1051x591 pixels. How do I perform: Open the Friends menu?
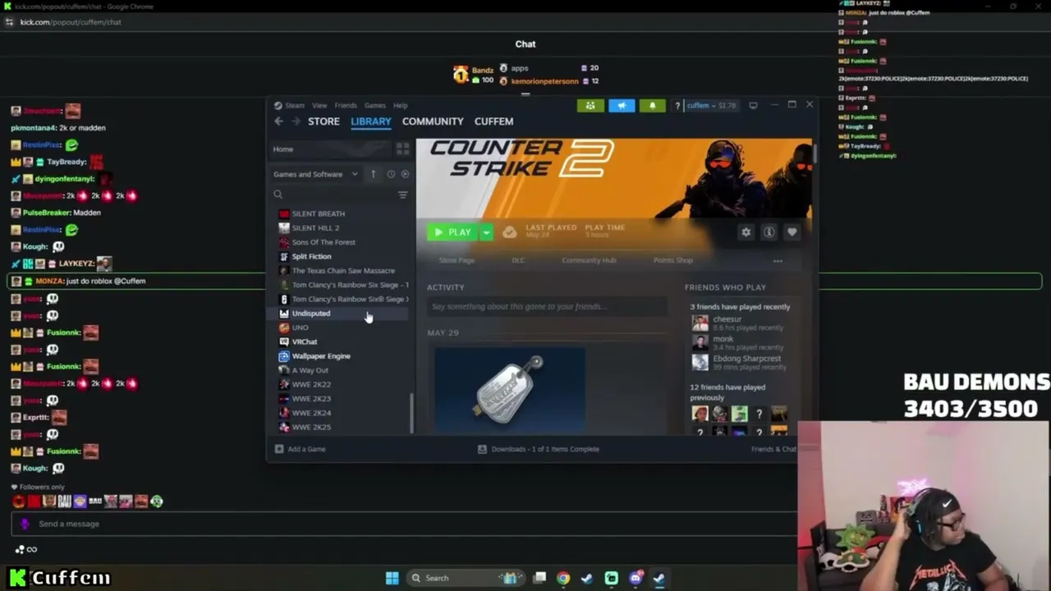tap(346, 105)
